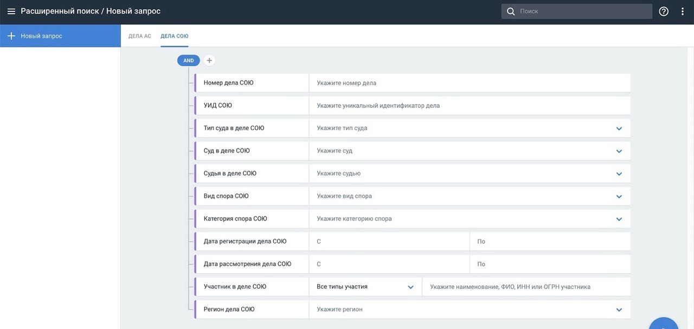Add a condition with the plus icon
This screenshot has width=694, height=329.
click(209, 61)
